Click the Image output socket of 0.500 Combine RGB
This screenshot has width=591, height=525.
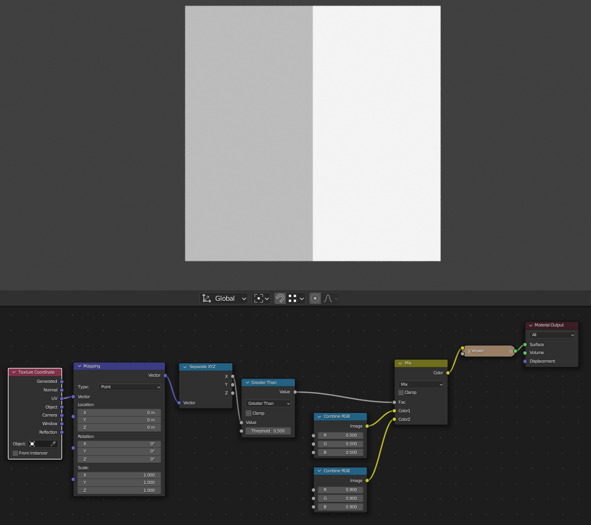(367, 426)
